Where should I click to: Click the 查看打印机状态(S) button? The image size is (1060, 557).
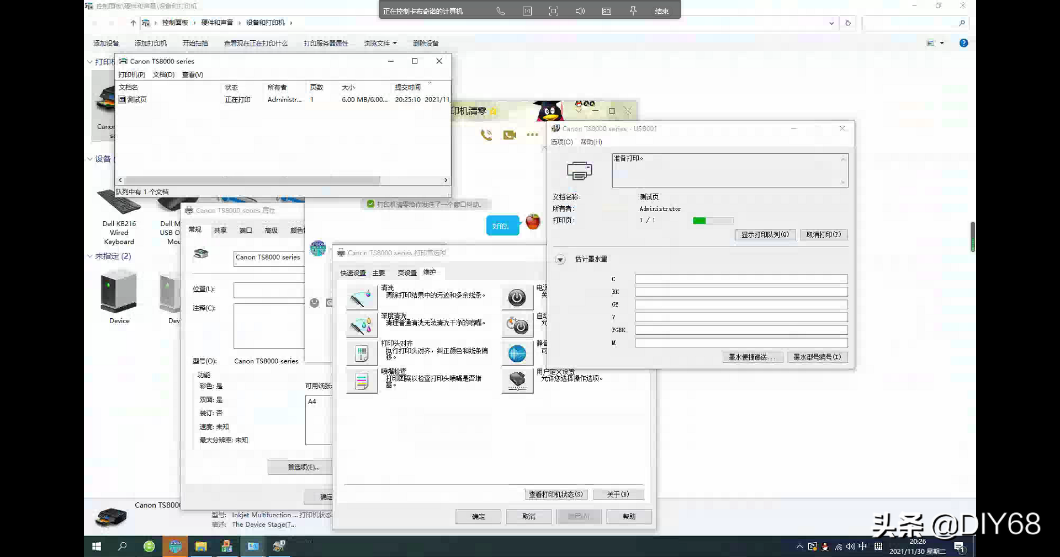tap(556, 495)
